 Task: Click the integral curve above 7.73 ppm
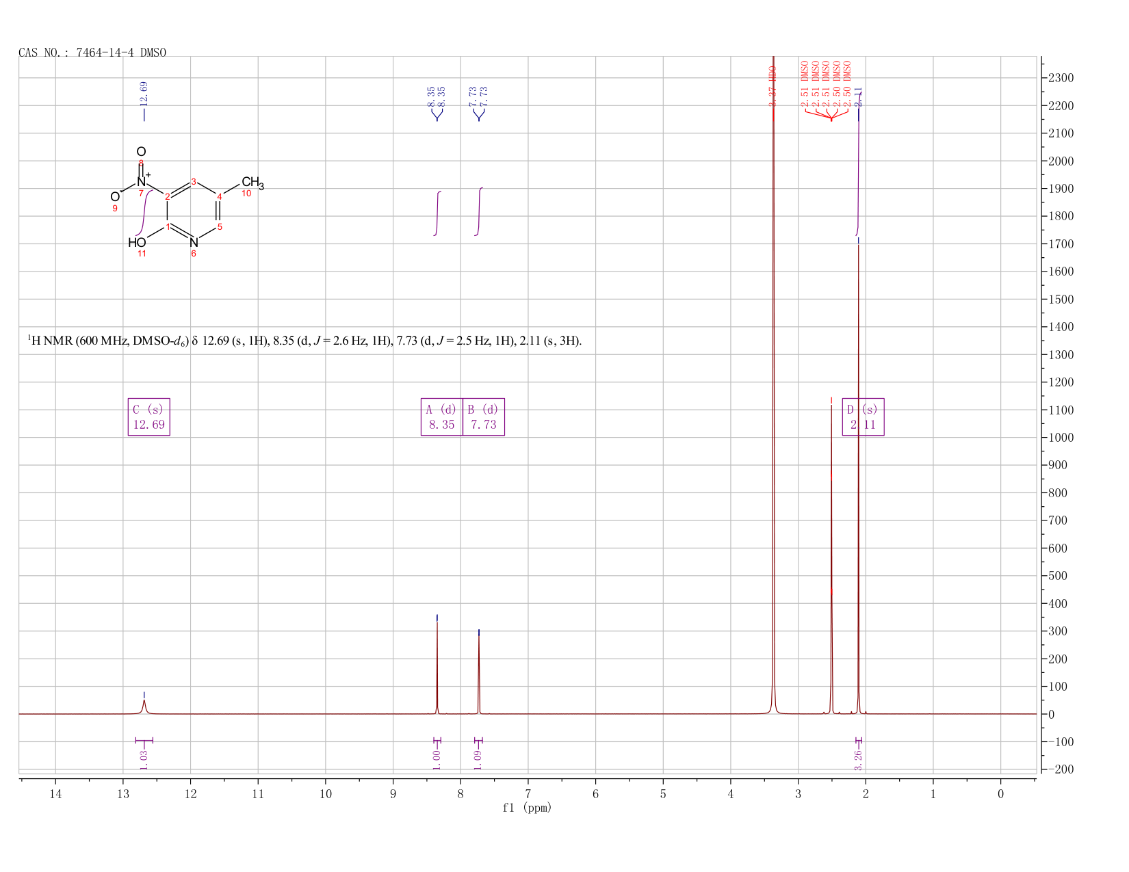[479, 211]
